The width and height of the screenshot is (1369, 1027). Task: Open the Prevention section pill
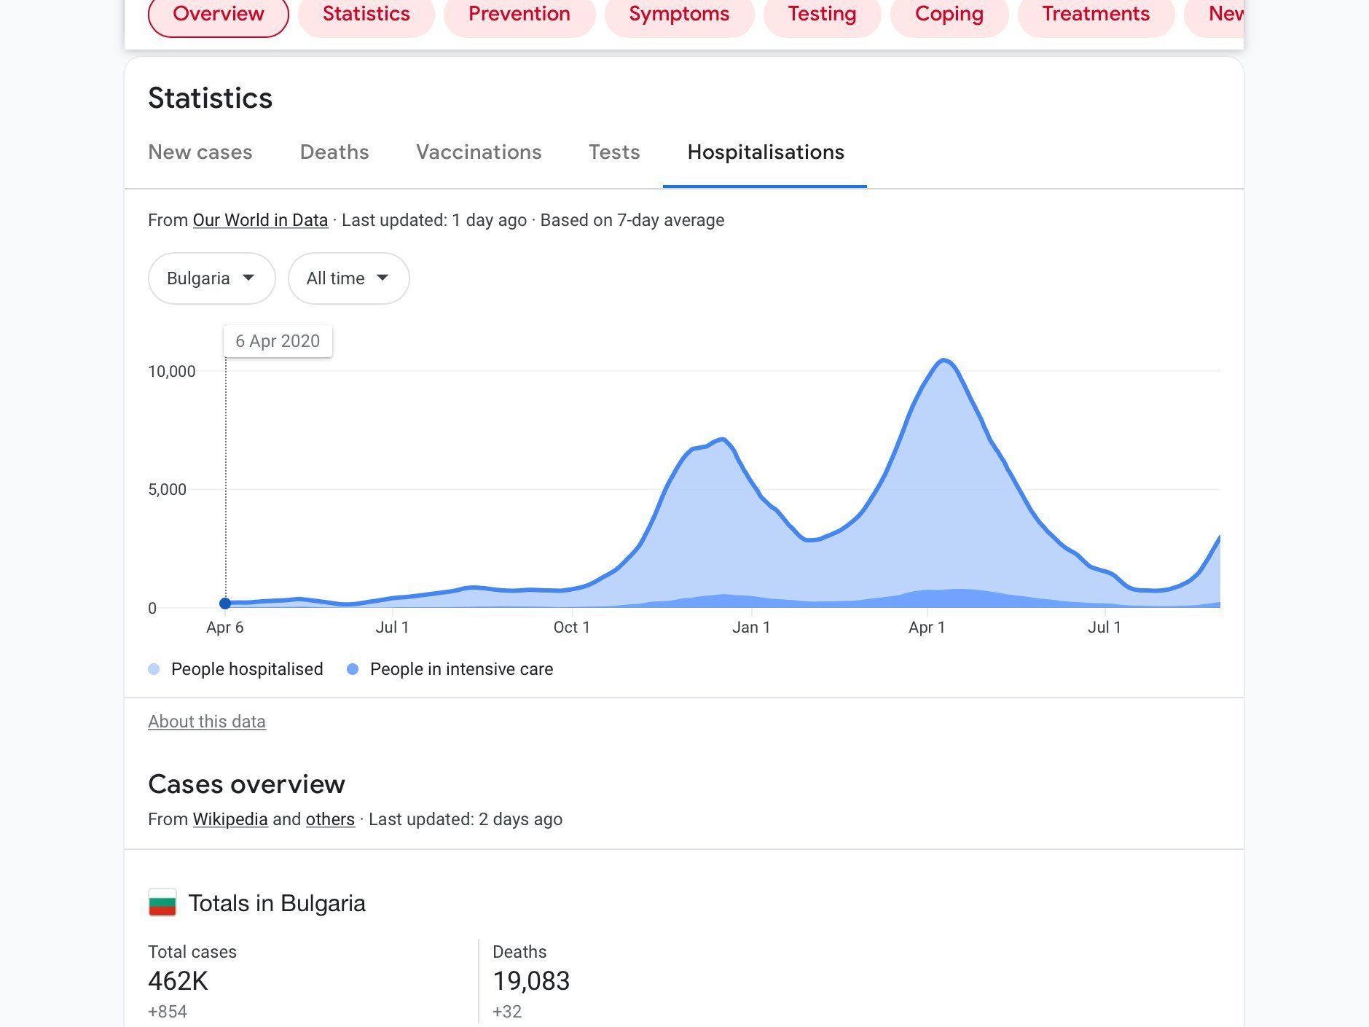pyautogui.click(x=519, y=15)
